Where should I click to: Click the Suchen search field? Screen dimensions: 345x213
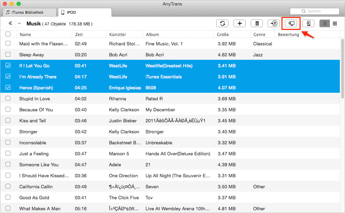pos(315,11)
